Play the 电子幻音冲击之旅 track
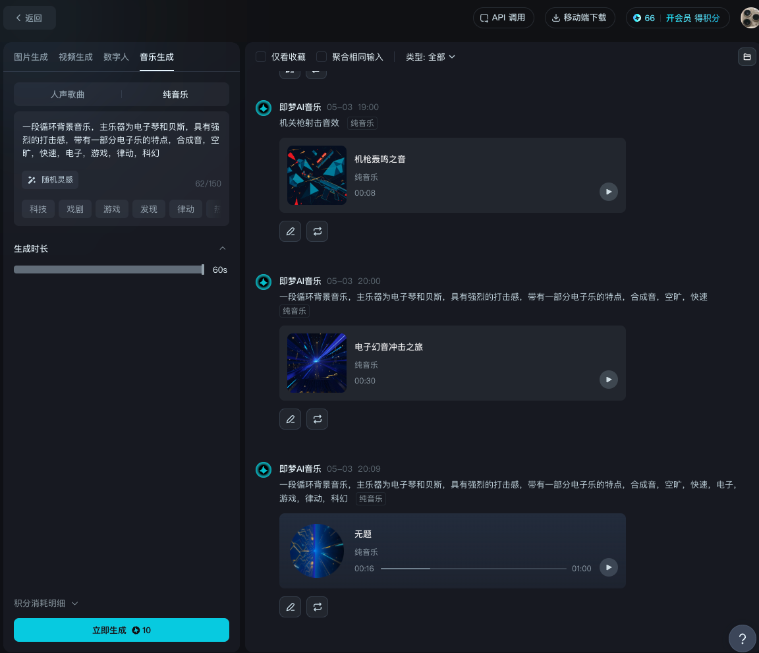 (x=609, y=380)
